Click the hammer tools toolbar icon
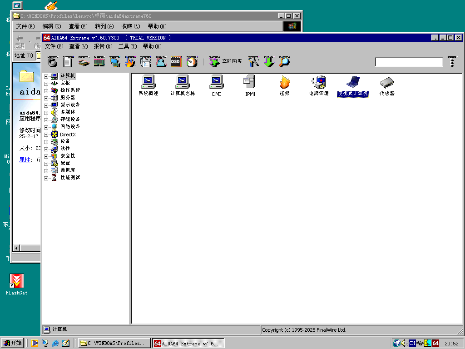 [253, 62]
